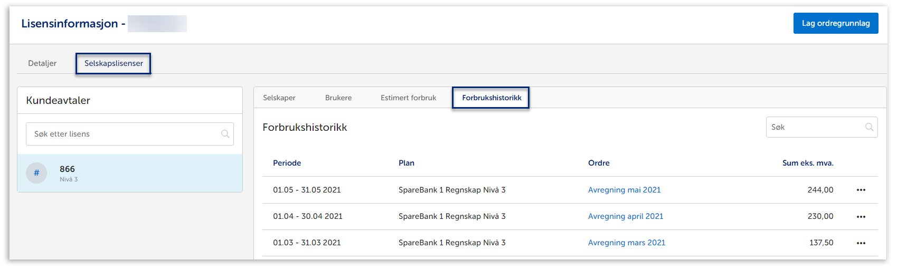Select the Selskapslisenser tab
Screen dimensions: 897x269
(114, 63)
